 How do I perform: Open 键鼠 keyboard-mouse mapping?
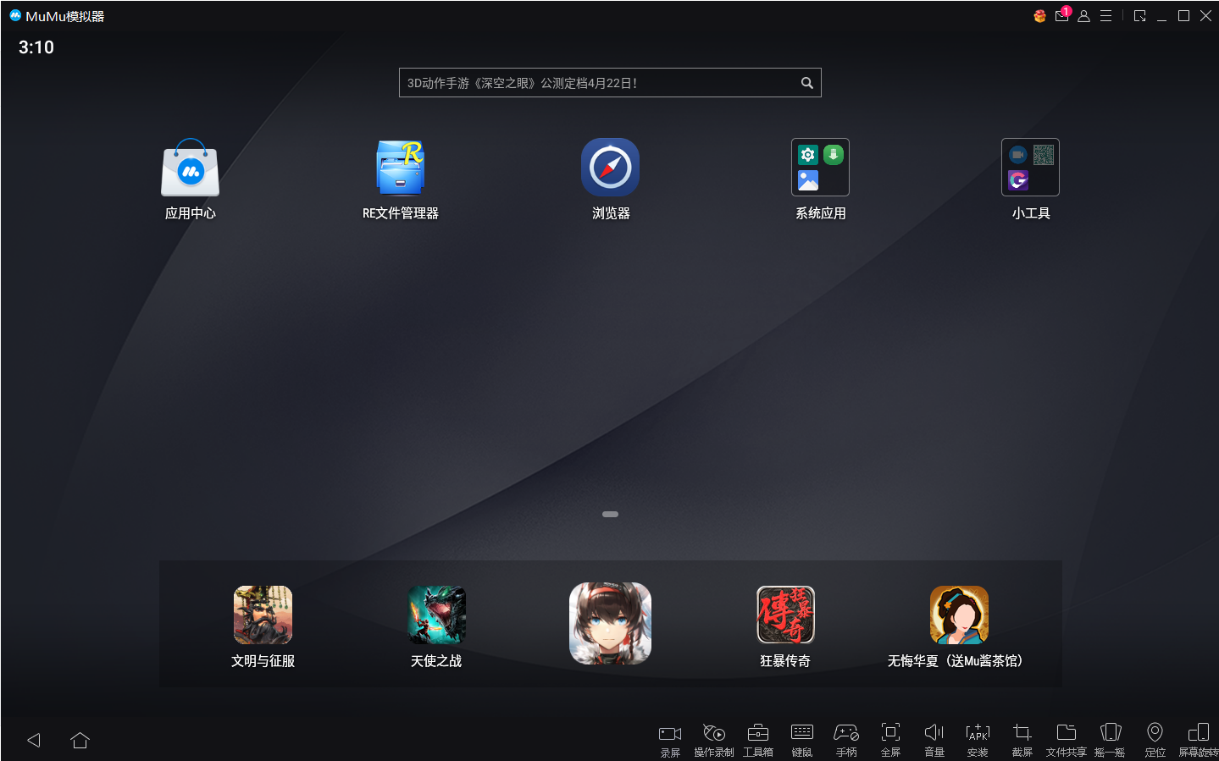pos(802,740)
